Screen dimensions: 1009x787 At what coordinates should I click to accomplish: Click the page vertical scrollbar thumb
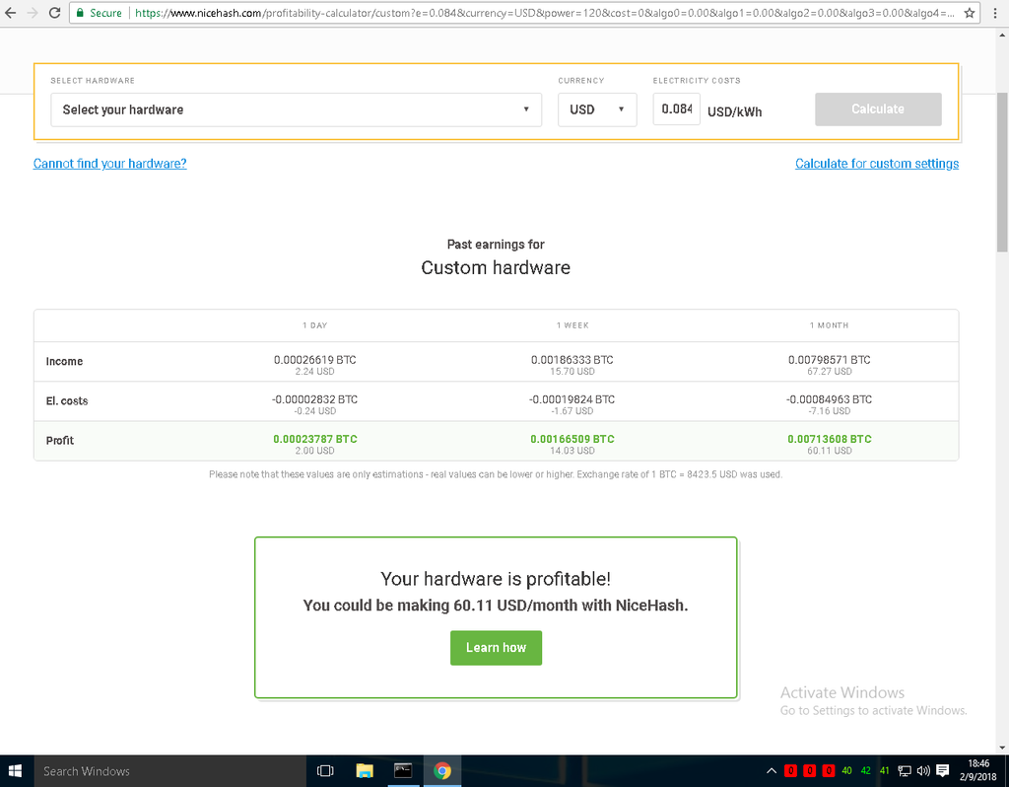[1002, 173]
